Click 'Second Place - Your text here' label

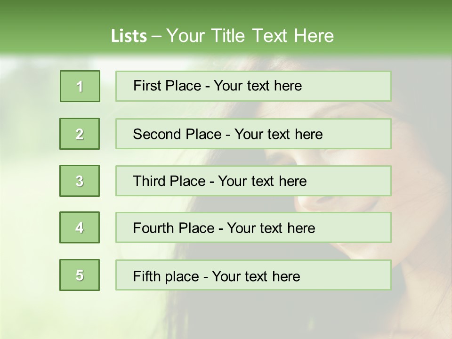(228, 134)
